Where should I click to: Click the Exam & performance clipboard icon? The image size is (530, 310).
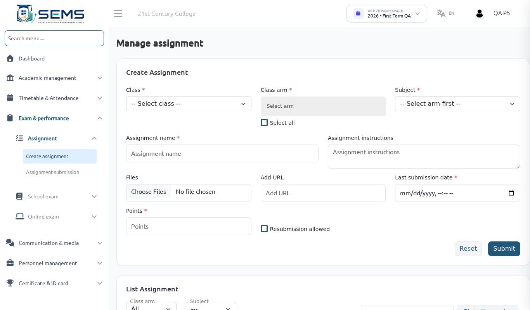pos(10,118)
